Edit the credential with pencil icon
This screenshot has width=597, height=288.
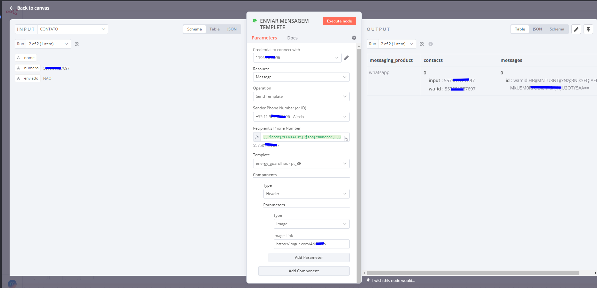pyautogui.click(x=346, y=58)
